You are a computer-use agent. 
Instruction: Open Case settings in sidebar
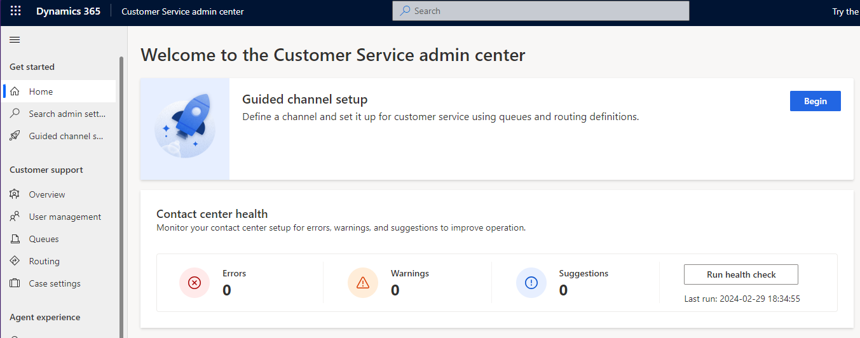[60, 283]
